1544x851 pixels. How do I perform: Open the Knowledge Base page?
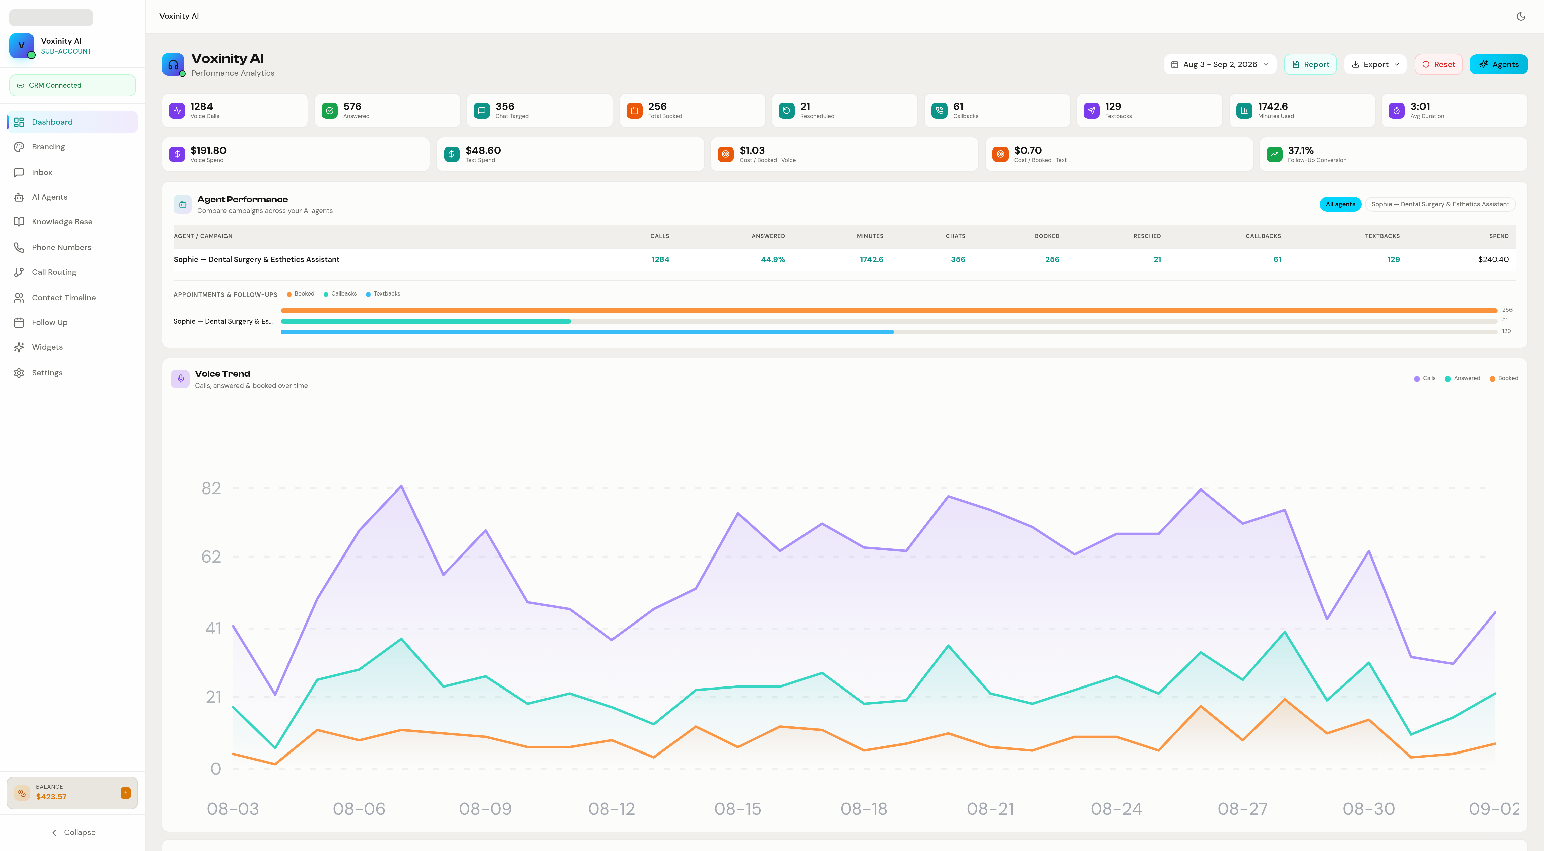[x=72, y=222]
